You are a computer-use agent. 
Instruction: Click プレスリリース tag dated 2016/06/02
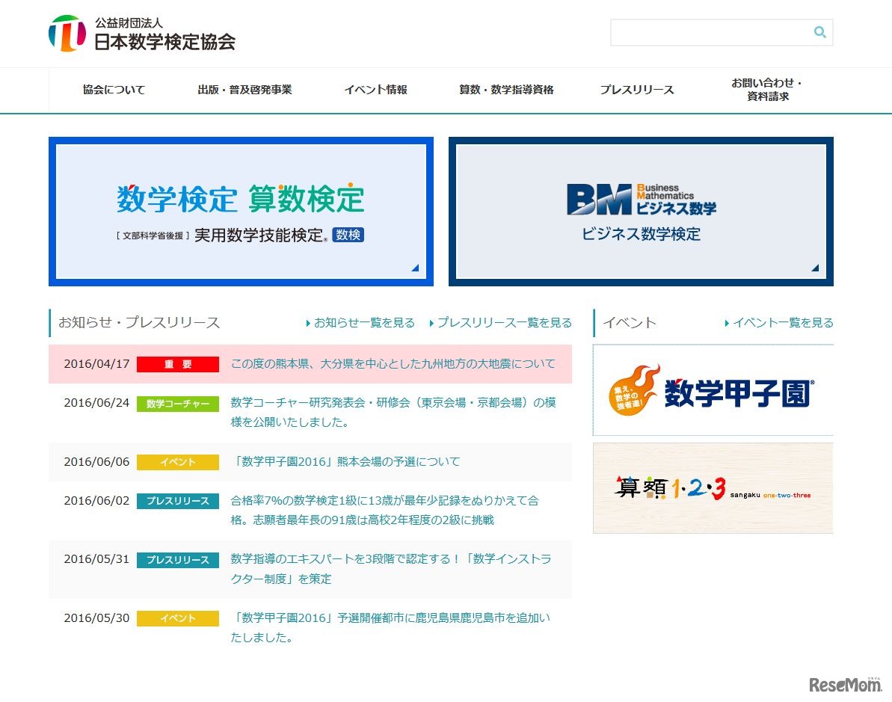[178, 501]
